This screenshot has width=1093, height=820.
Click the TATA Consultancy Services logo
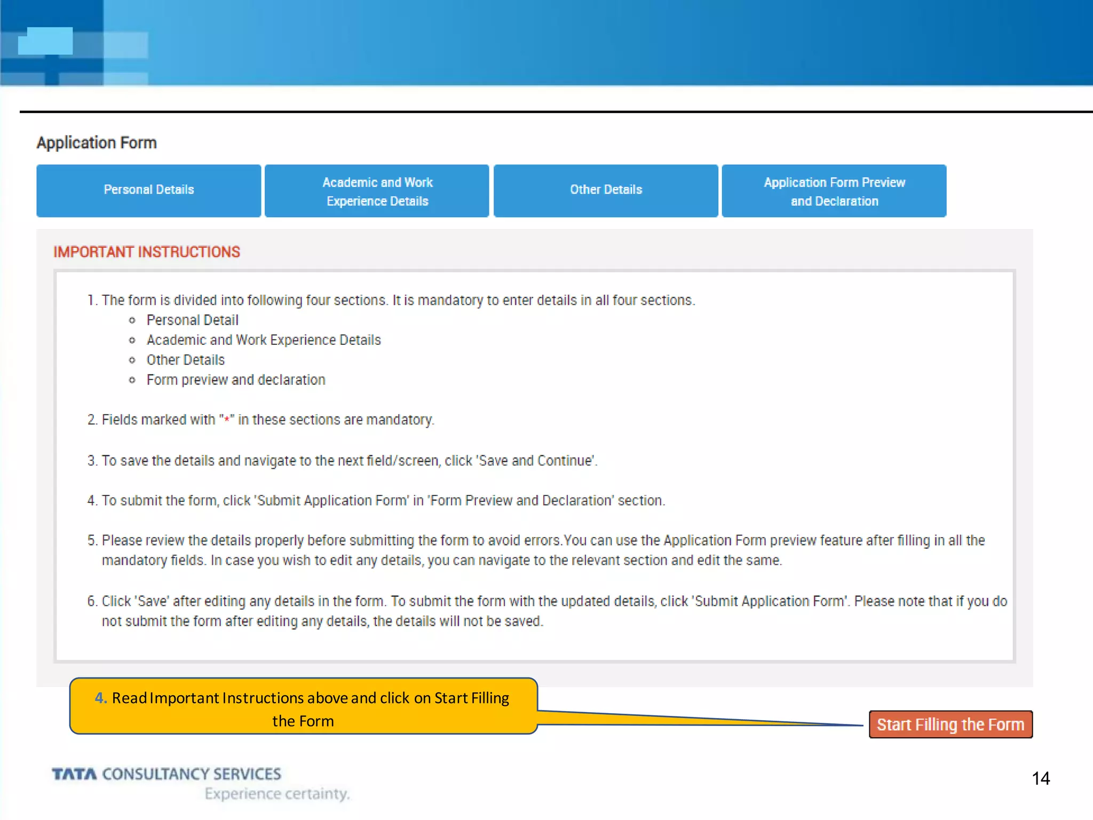point(167,774)
